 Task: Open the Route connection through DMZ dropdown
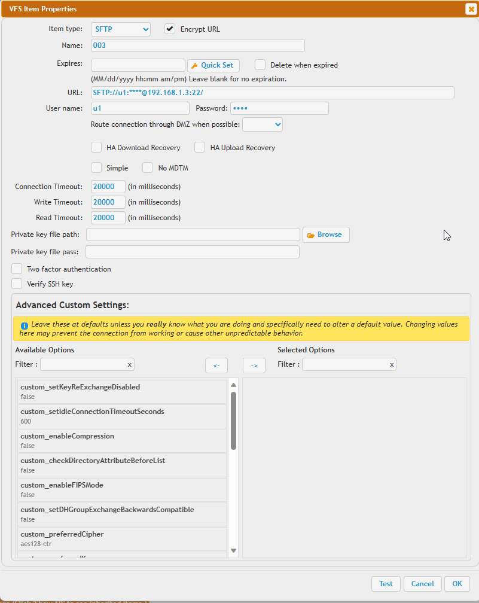(262, 124)
